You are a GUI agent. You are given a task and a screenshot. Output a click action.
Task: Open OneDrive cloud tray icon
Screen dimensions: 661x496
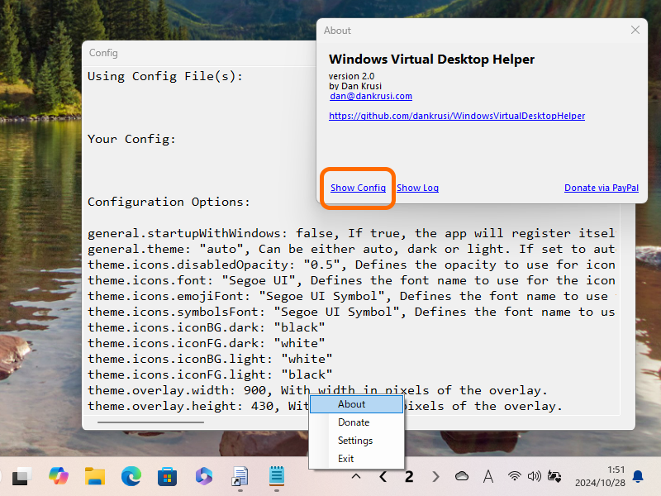[x=462, y=477]
